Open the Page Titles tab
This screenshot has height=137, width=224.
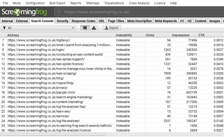click(x=116, y=21)
